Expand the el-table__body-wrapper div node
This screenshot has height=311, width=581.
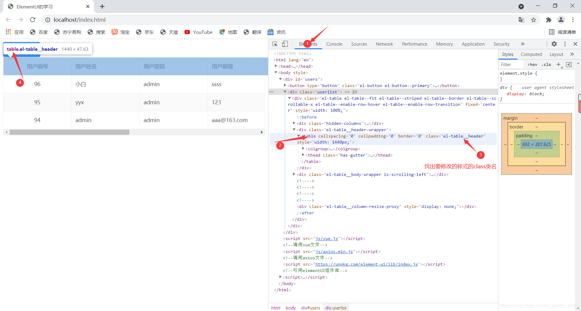point(294,174)
